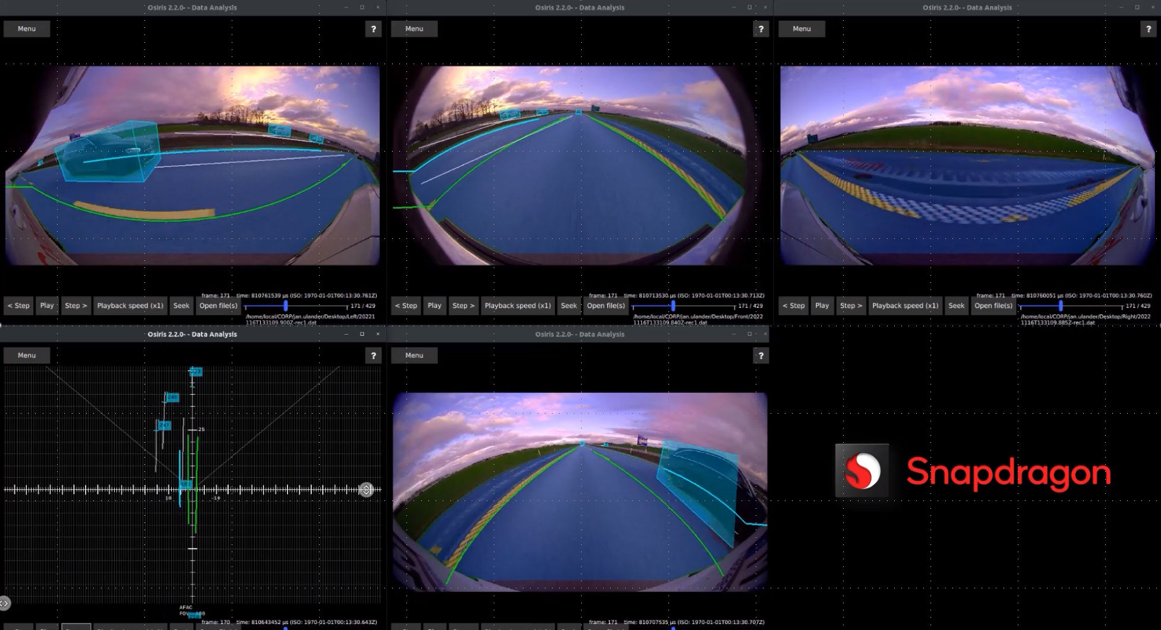This screenshot has width=1161, height=630.
Task: Click the compass icon on the grid axis
Action: (x=367, y=490)
